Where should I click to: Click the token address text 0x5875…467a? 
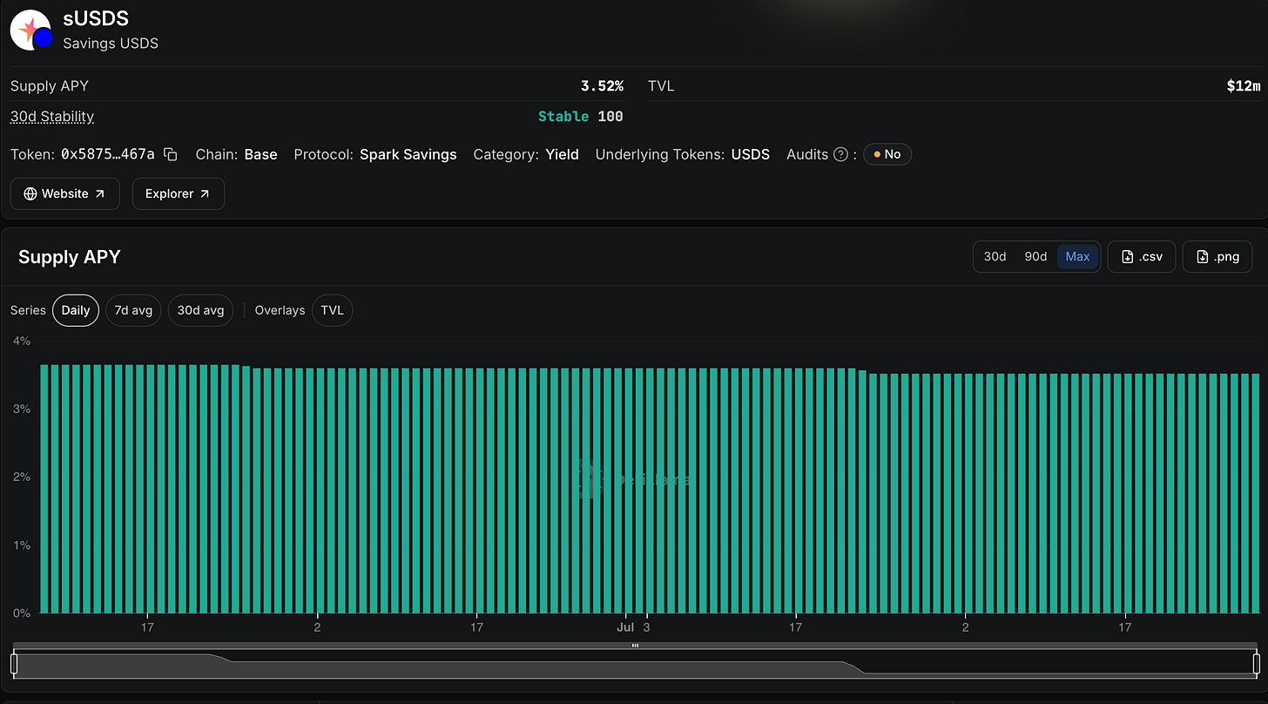(107, 154)
